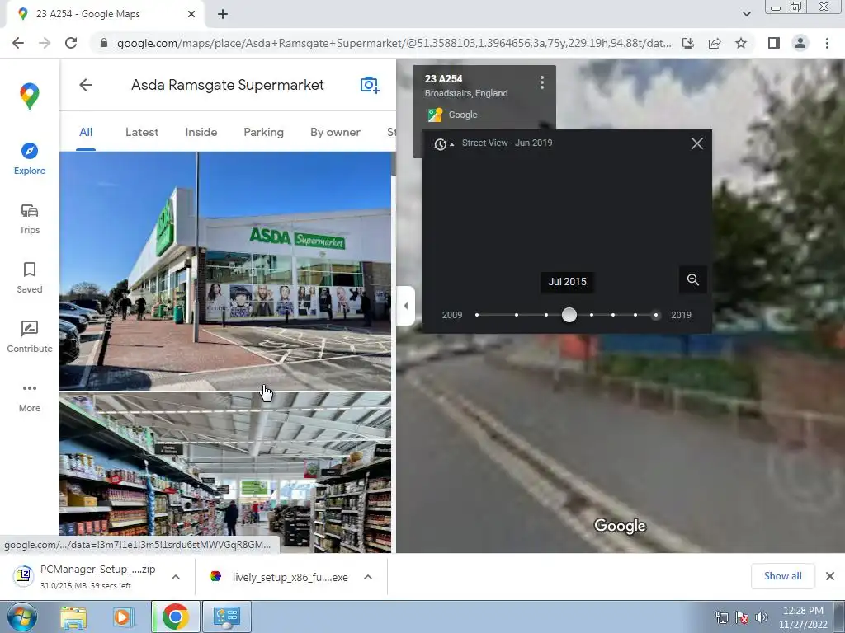Image resolution: width=845 pixels, height=633 pixels.
Task: Open the Chrome profile avatar icon
Action: coord(800,43)
